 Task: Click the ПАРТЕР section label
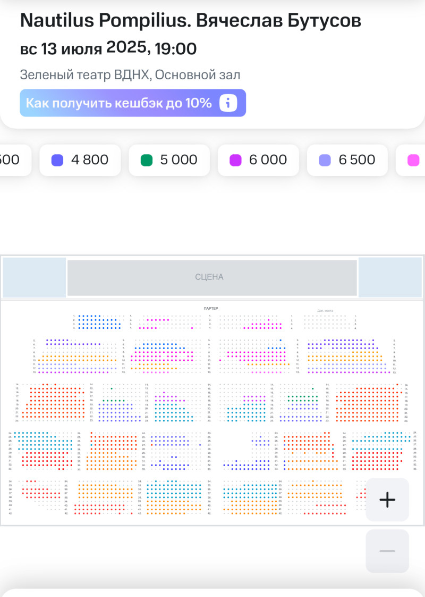[211, 309]
